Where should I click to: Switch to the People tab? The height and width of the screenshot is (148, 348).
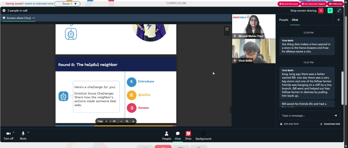(284, 20)
